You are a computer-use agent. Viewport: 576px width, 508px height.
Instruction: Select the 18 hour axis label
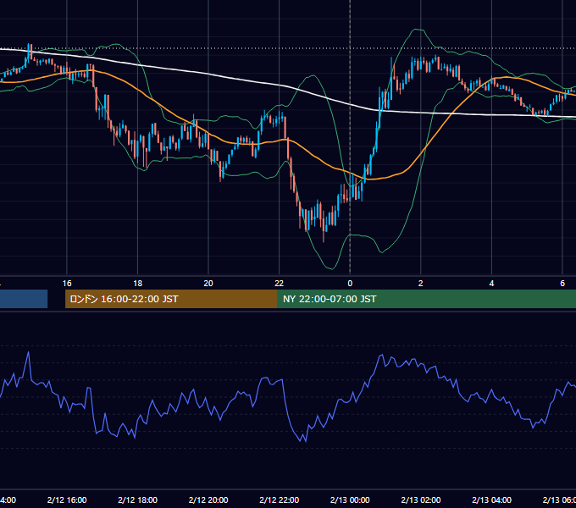[138, 284]
